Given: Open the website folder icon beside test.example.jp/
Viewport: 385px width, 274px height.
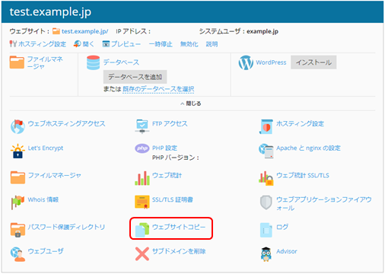Looking at the screenshot, I should point(56,31).
